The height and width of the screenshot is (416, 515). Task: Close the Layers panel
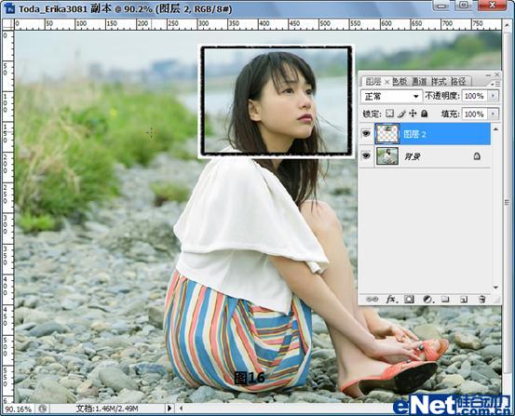point(497,74)
